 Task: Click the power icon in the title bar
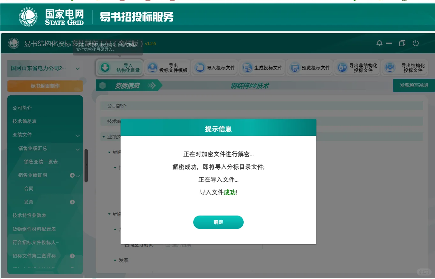pos(416,43)
